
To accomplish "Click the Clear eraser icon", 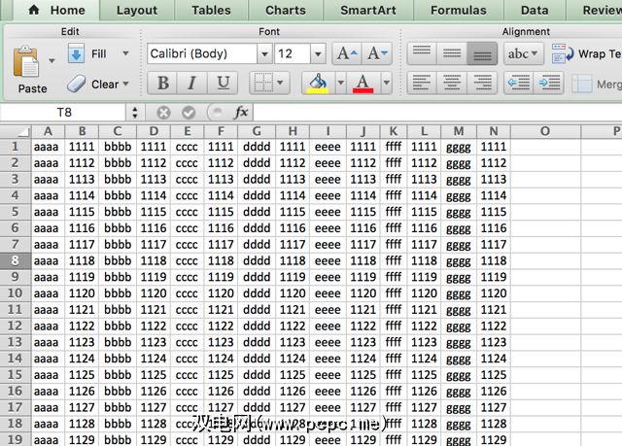I will pos(77,85).
